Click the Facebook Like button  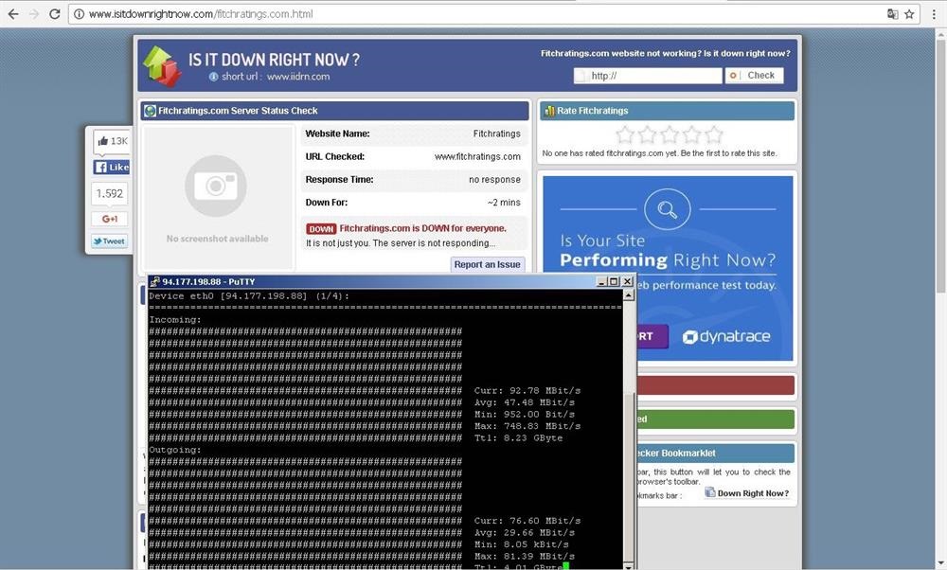coord(111,168)
